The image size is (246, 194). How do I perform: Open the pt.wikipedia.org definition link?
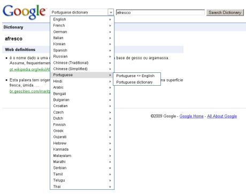coord(30,69)
